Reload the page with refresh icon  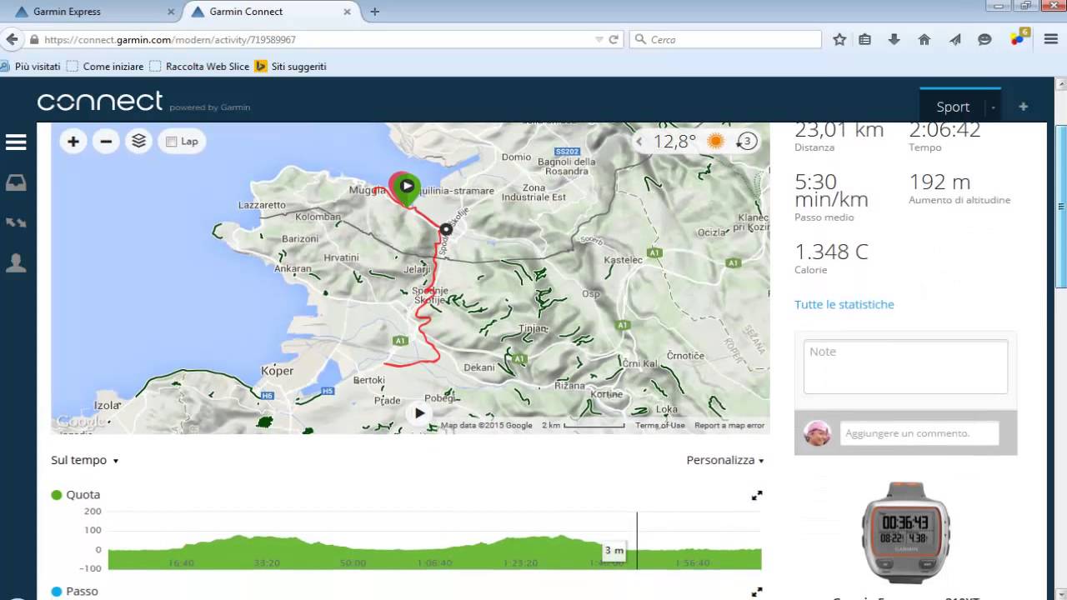click(x=614, y=39)
